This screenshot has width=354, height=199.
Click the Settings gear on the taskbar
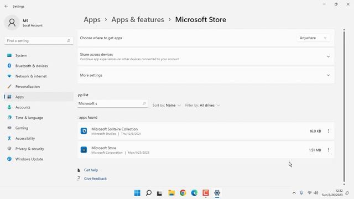(x=217, y=193)
